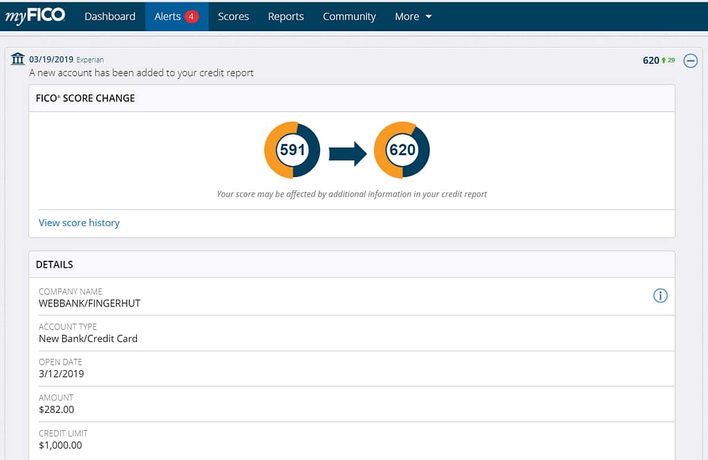Open the Community tab
The image size is (708, 460).
coord(349,17)
